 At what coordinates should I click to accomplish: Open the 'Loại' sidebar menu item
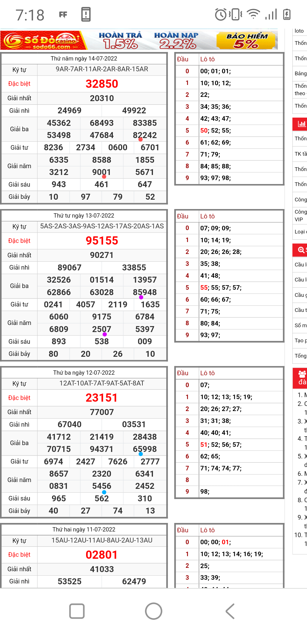click(x=300, y=232)
